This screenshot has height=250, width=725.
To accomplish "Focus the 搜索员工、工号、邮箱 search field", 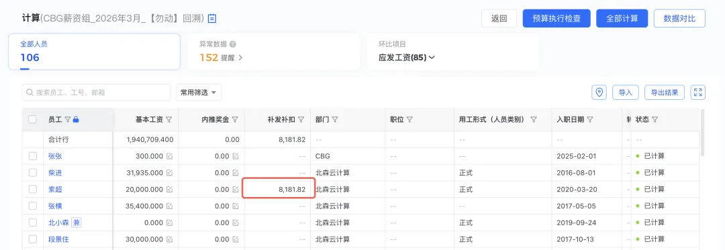I will [x=96, y=92].
